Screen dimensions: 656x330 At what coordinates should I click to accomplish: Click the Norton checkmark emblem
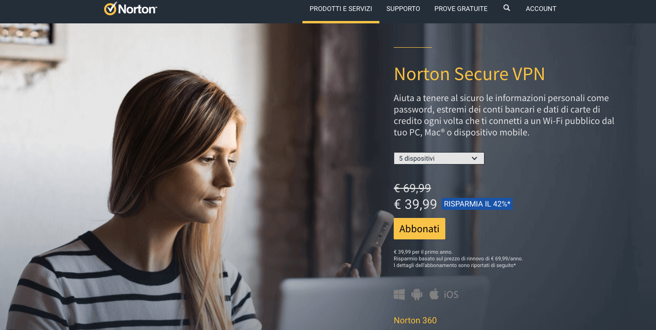tap(110, 9)
